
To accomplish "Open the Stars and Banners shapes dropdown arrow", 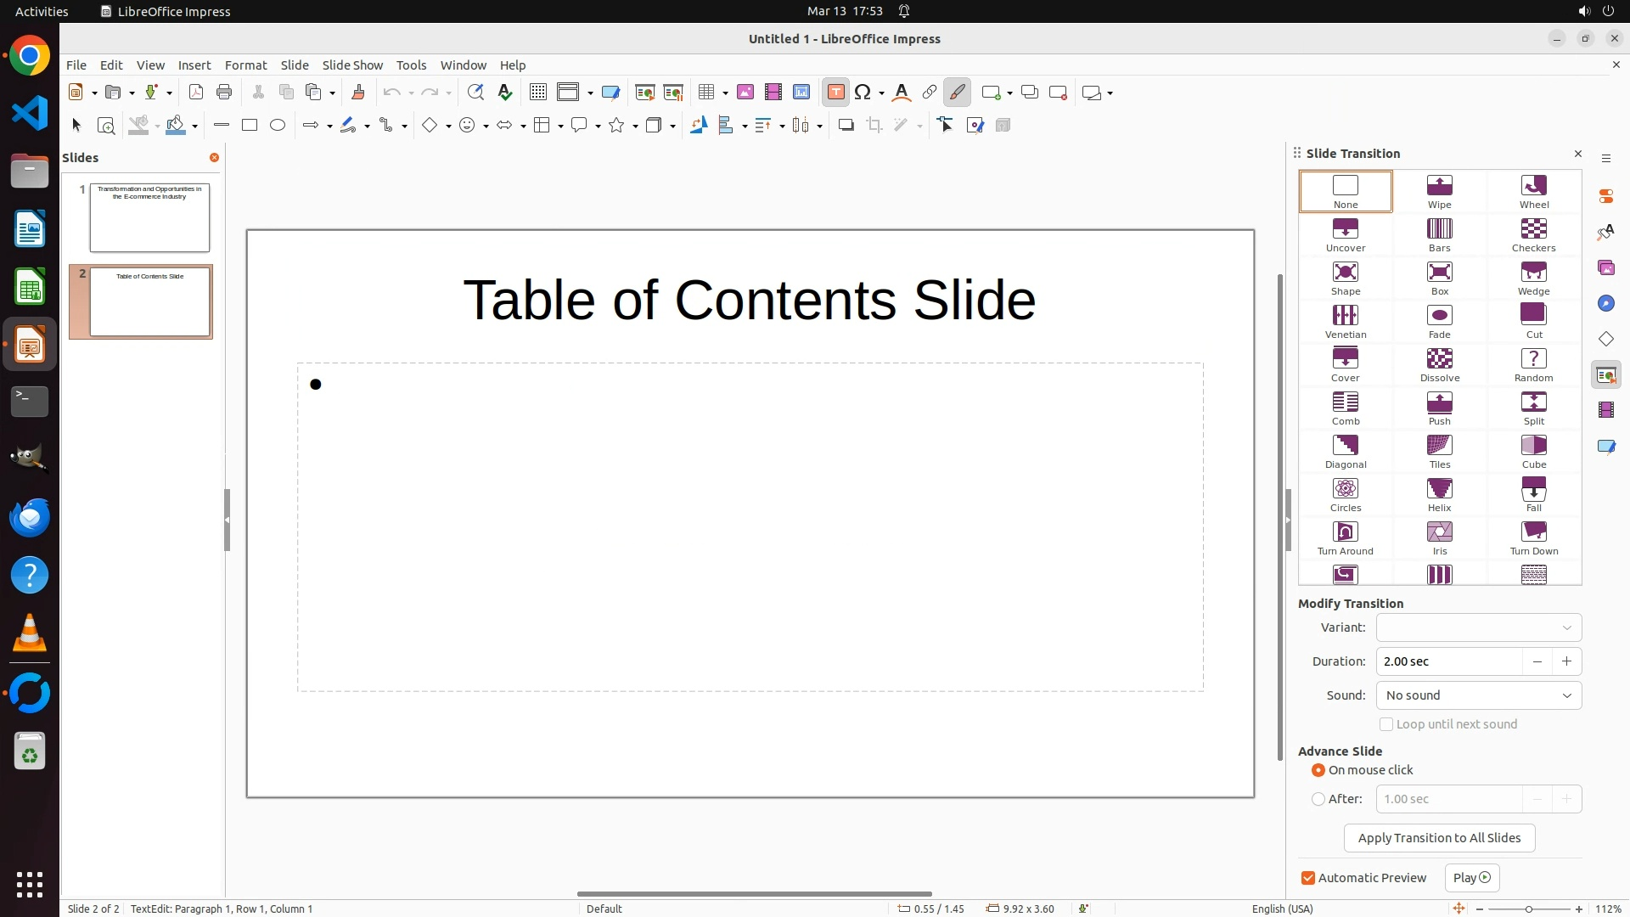I will (635, 127).
